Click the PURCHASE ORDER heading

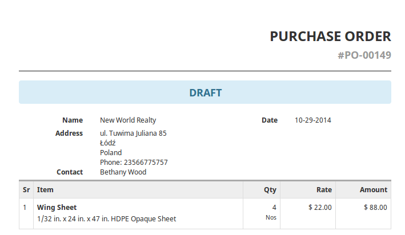click(330, 37)
